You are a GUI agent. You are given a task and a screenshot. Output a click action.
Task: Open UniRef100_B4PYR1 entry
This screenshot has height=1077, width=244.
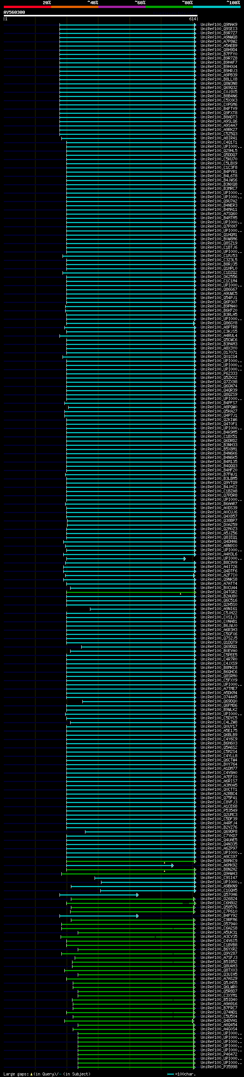(x=219, y=172)
